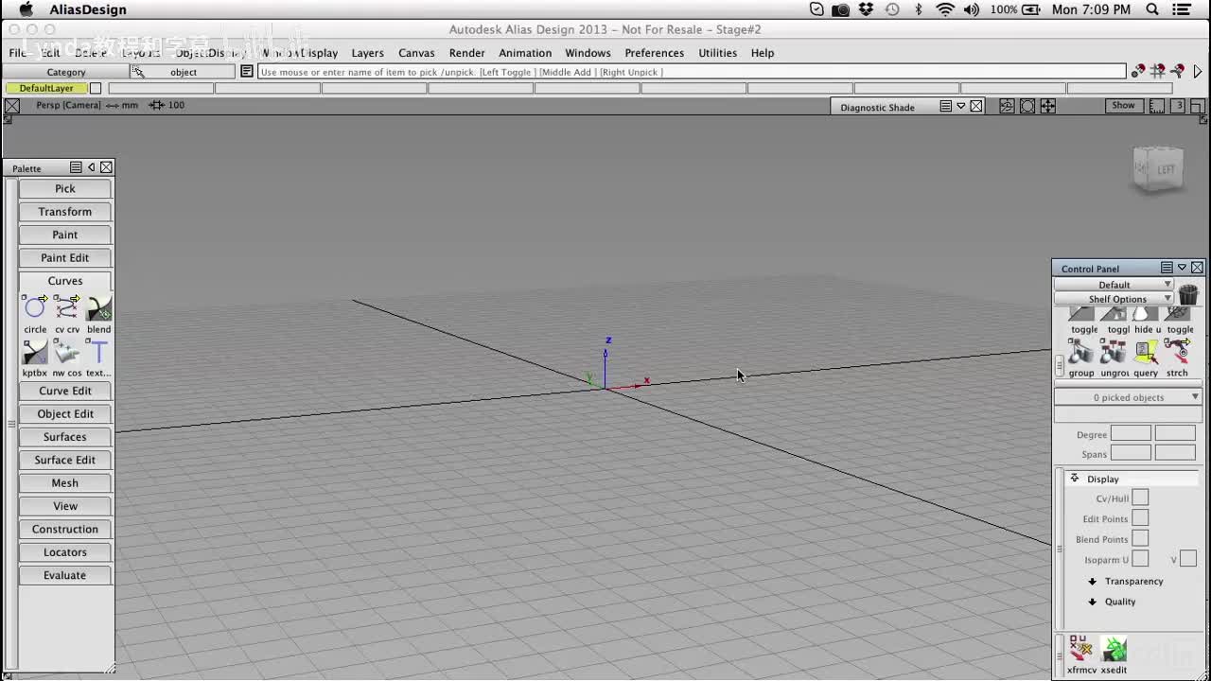Open the Transform palette tab
This screenshot has height=681, width=1211.
click(65, 212)
